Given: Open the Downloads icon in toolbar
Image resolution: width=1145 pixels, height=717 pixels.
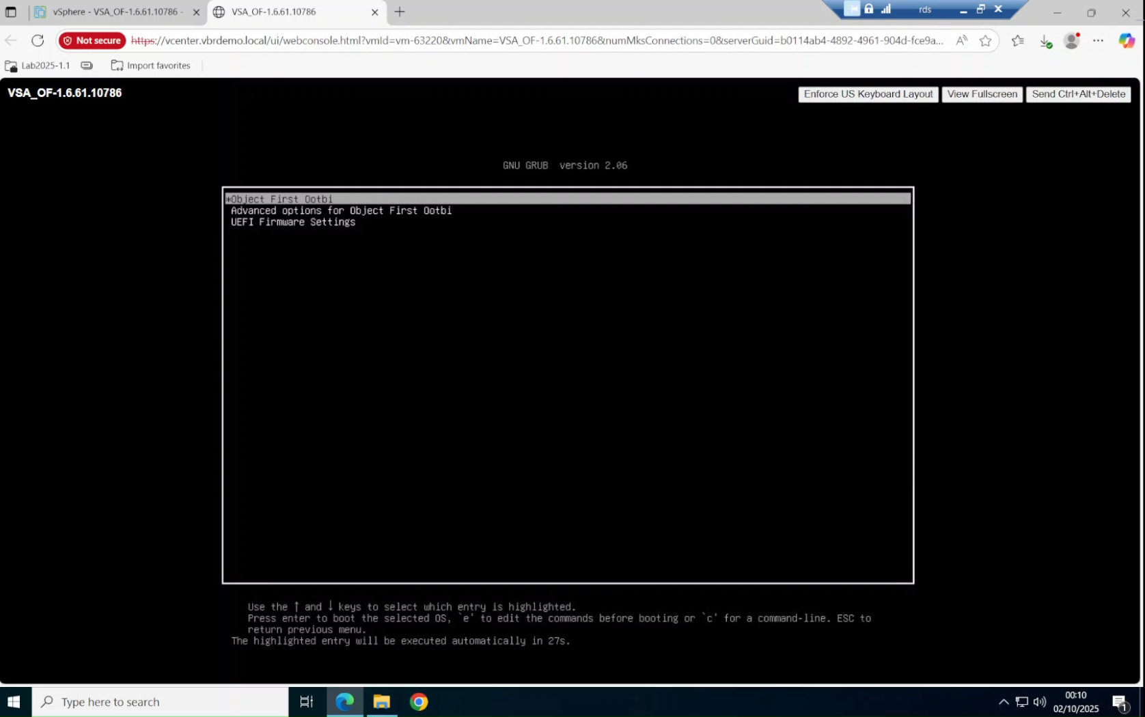Looking at the screenshot, I should pyautogui.click(x=1045, y=41).
